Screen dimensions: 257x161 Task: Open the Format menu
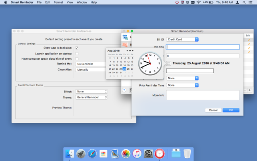tap(58, 2)
